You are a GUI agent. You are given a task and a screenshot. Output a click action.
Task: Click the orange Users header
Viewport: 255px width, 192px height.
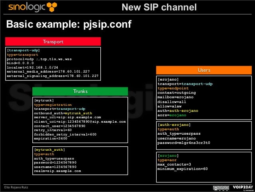[204, 70]
